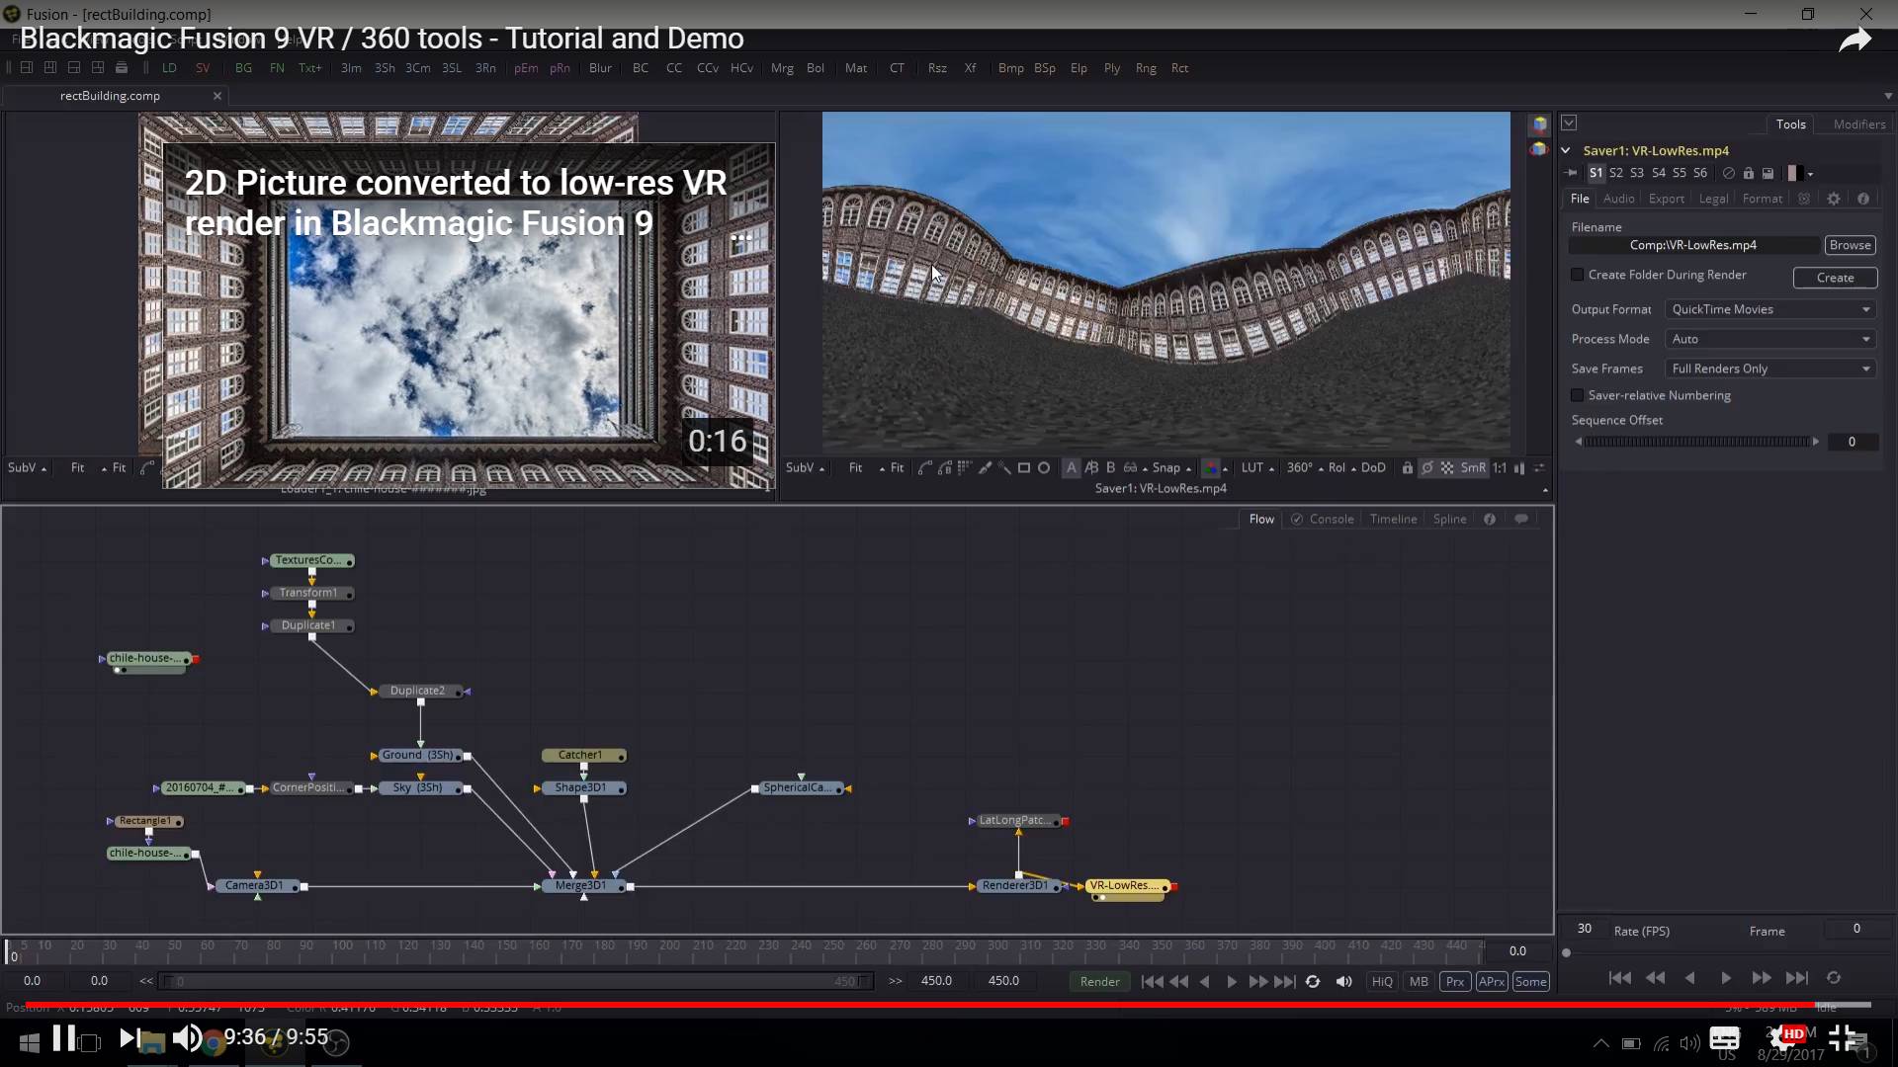Screen dimensions: 1898x1067
Task: Play forward in main transport bar
Action: tap(1231, 981)
